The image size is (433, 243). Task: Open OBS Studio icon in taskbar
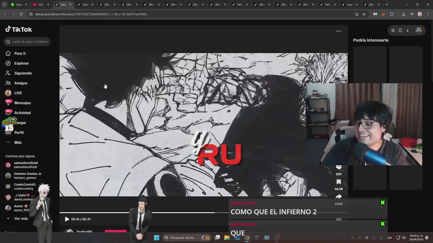pyautogui.click(x=277, y=238)
